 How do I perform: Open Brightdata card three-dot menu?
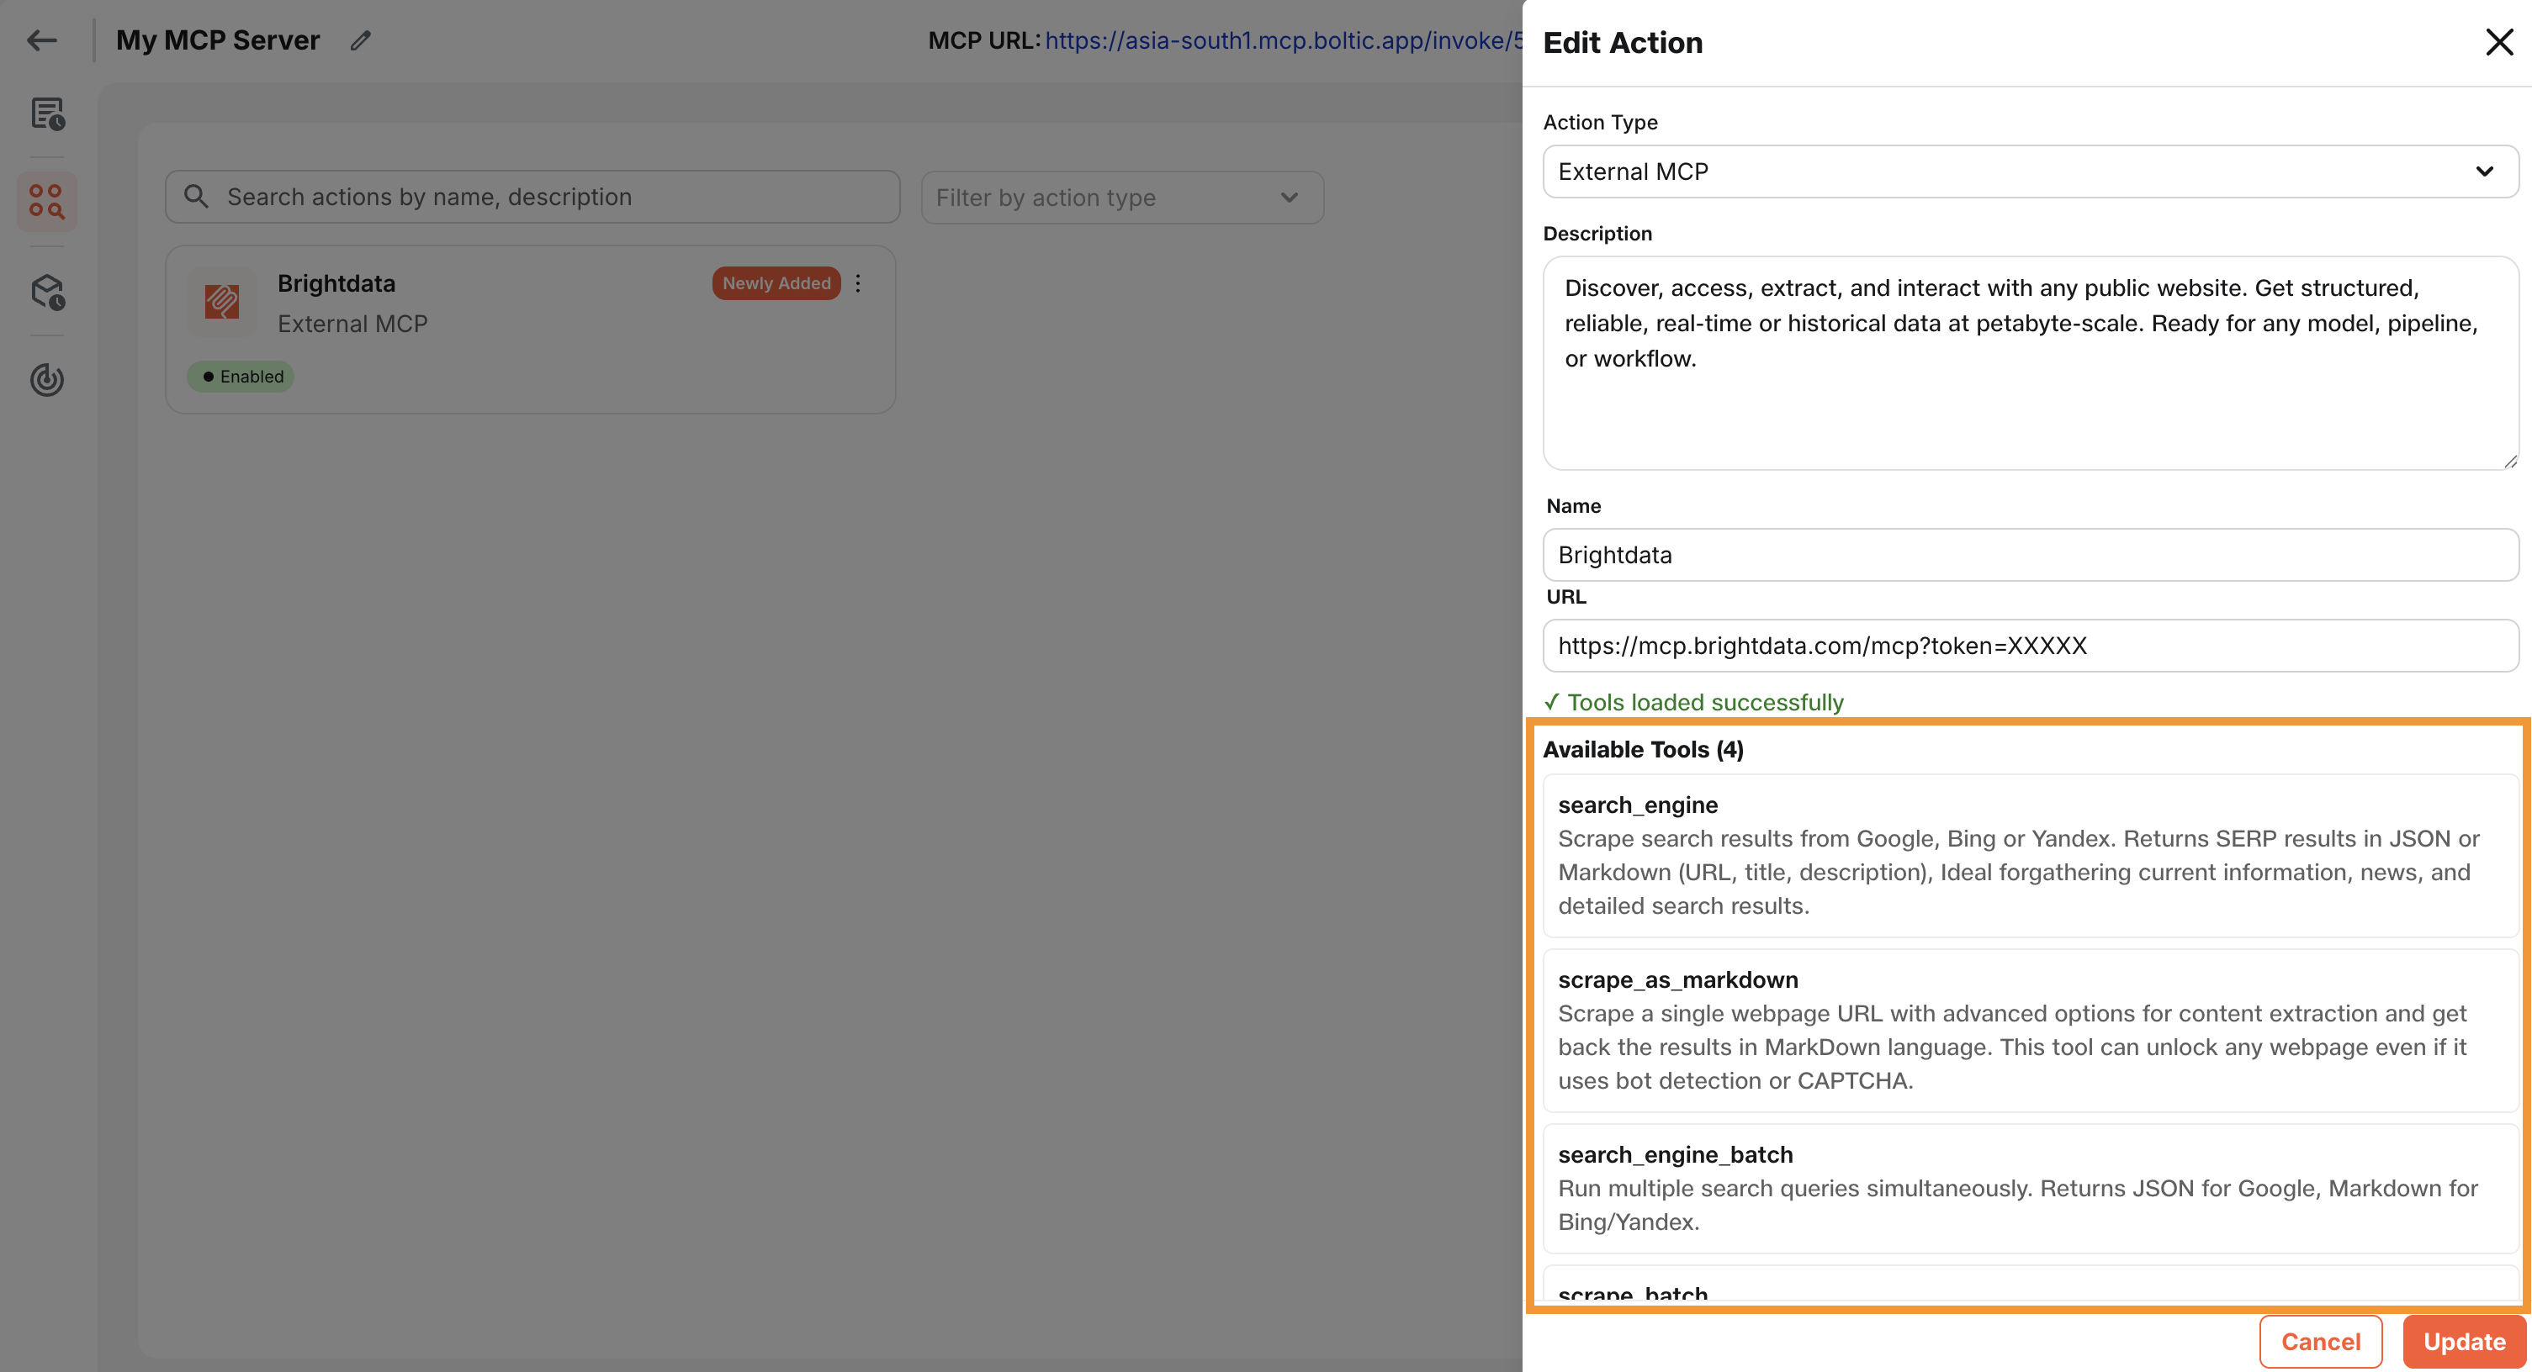tap(858, 282)
